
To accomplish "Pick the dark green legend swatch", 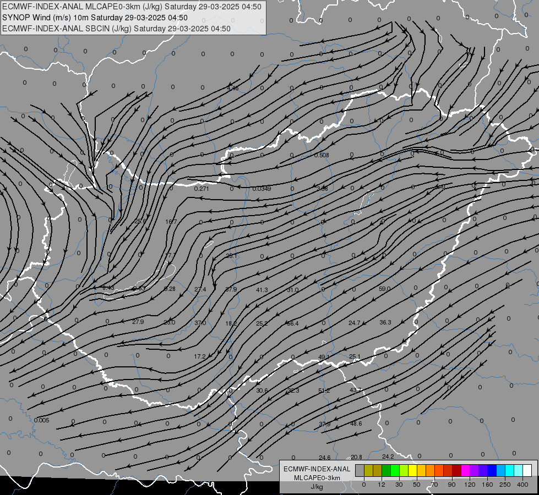I will [x=386, y=470].
